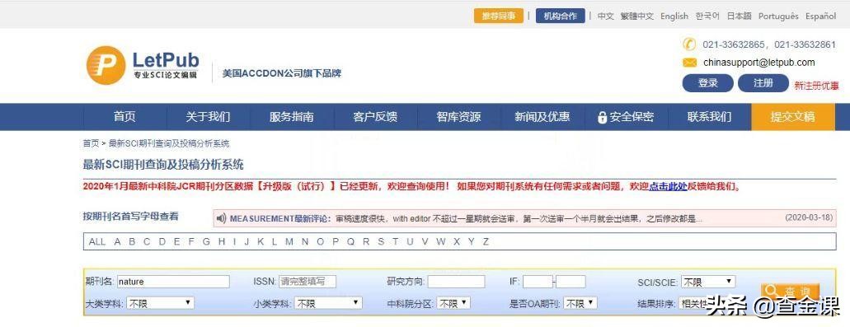Click the 期刊名 input containing nature
850x327 pixels.
[173, 282]
